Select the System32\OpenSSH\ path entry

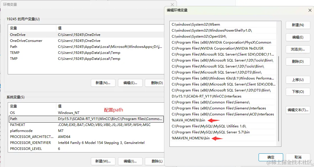pyautogui.click(x=223, y=36)
